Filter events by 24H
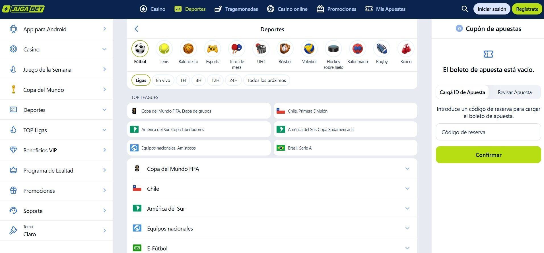This screenshot has height=253, width=544. (x=233, y=80)
